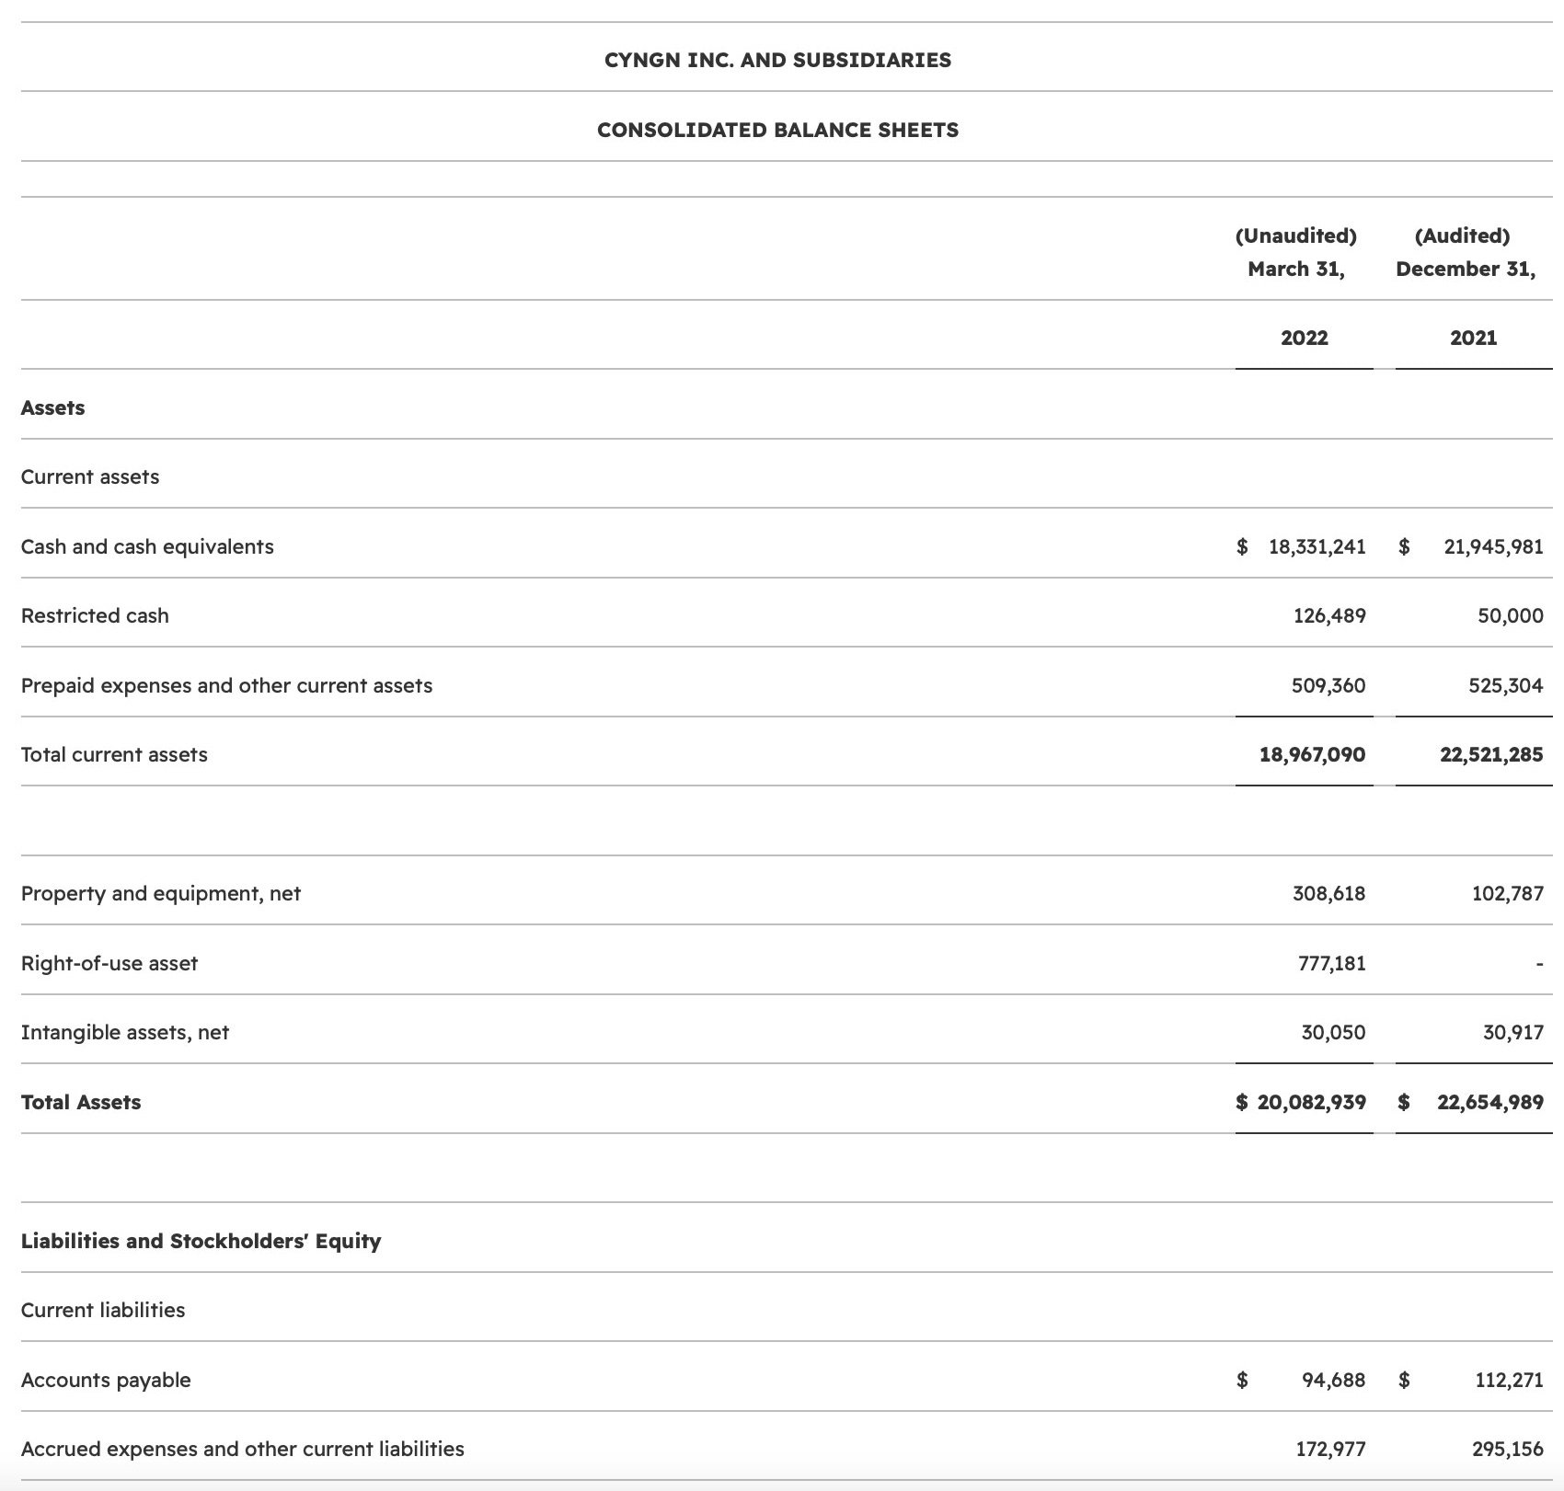Click the 'Current liabilities' row label
The width and height of the screenshot is (1564, 1491).
(x=103, y=1310)
